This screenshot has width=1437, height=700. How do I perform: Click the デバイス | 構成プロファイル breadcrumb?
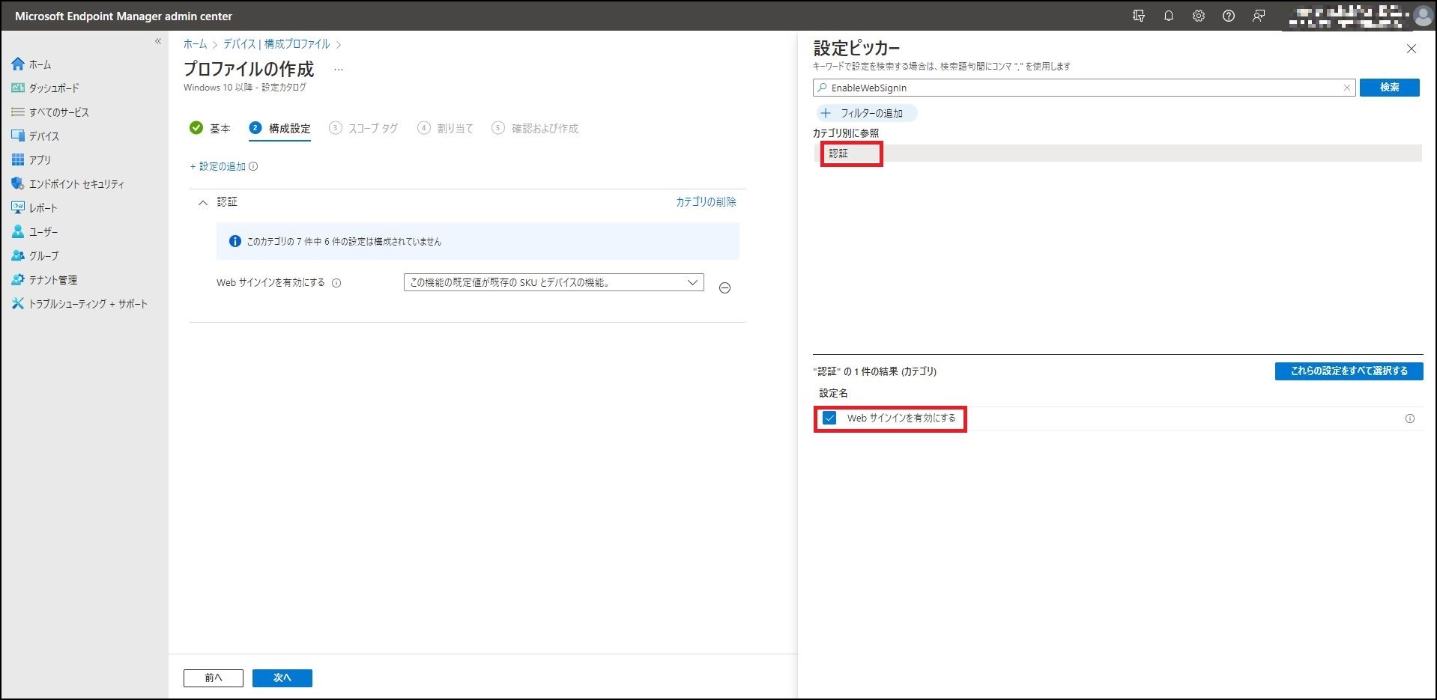tap(276, 44)
